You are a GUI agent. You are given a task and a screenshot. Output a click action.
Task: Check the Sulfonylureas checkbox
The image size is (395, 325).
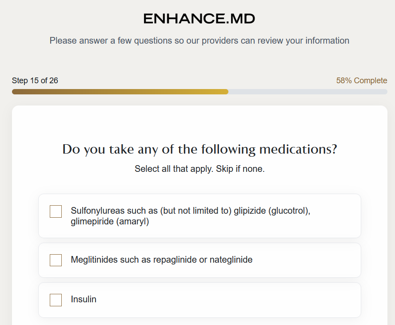(x=56, y=211)
